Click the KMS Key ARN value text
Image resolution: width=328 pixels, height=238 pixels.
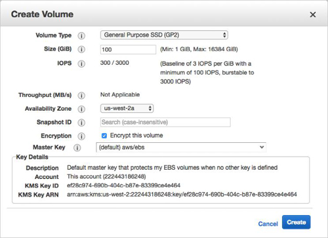tap(182, 194)
